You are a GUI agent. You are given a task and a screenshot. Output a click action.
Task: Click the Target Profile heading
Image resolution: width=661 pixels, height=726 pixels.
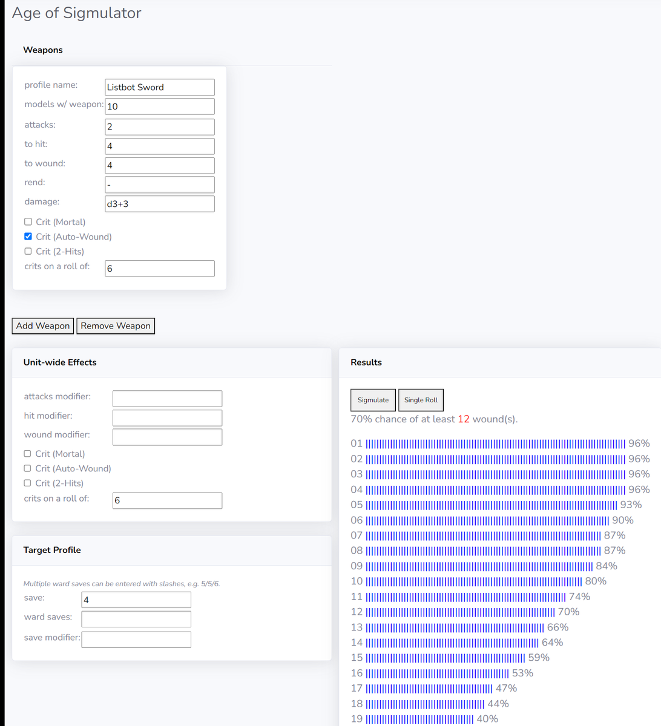pos(52,549)
